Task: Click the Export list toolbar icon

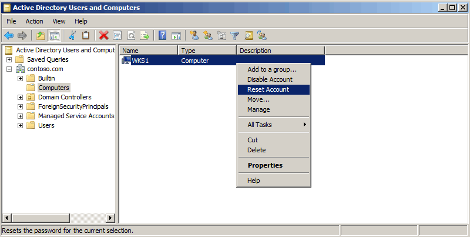Action: tap(144, 35)
